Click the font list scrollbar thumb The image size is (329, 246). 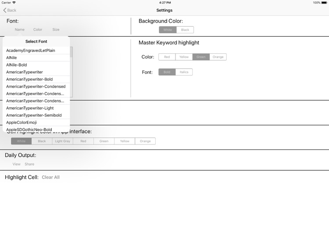[72, 52]
